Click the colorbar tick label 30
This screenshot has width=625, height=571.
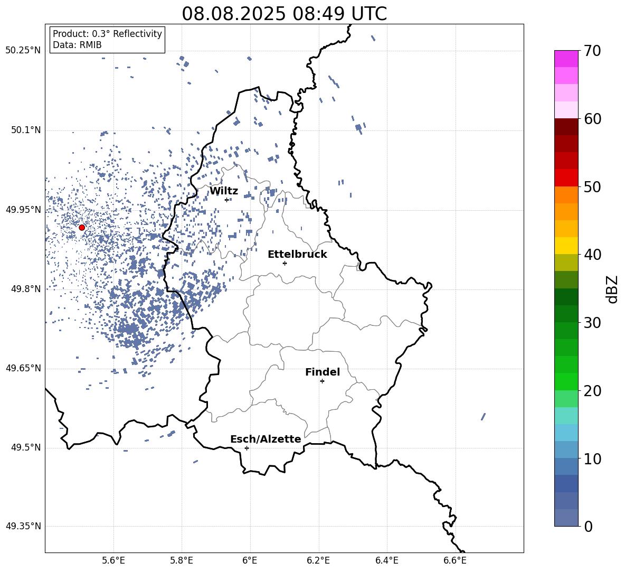point(592,323)
